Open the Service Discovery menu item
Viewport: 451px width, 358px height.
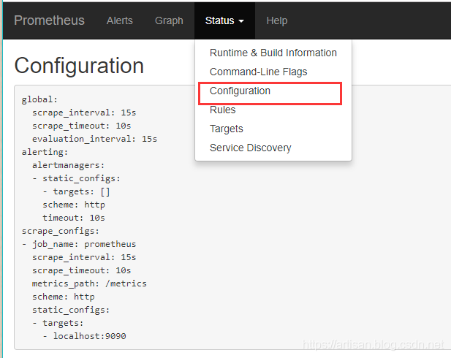250,148
